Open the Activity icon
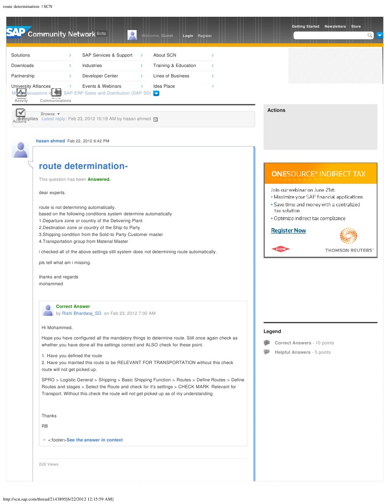This screenshot has height=504, width=390. 21,93
